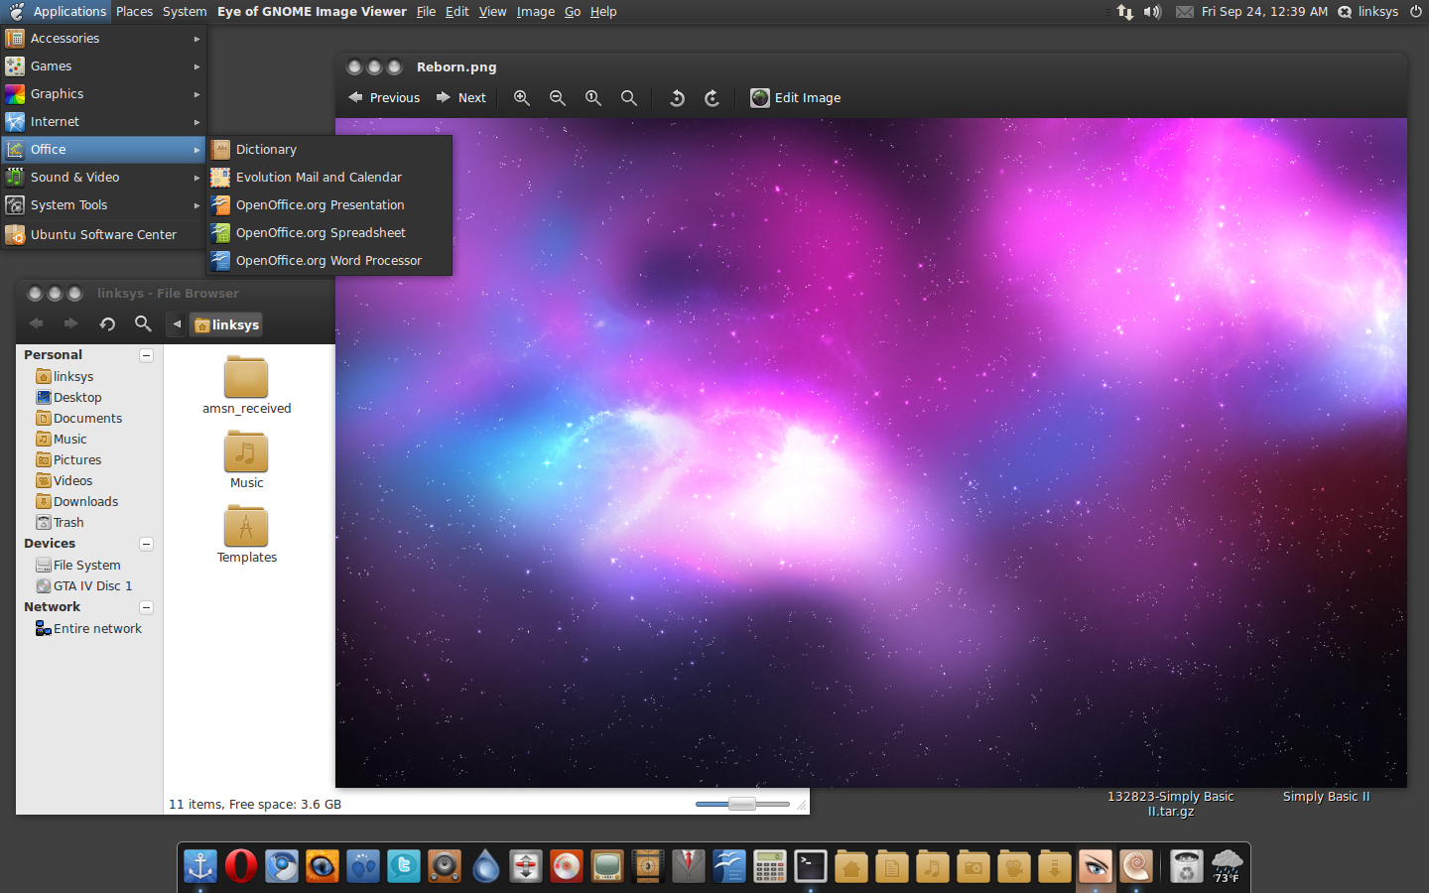
Task: Collapse the Network section in sidebar
Action: (146, 607)
